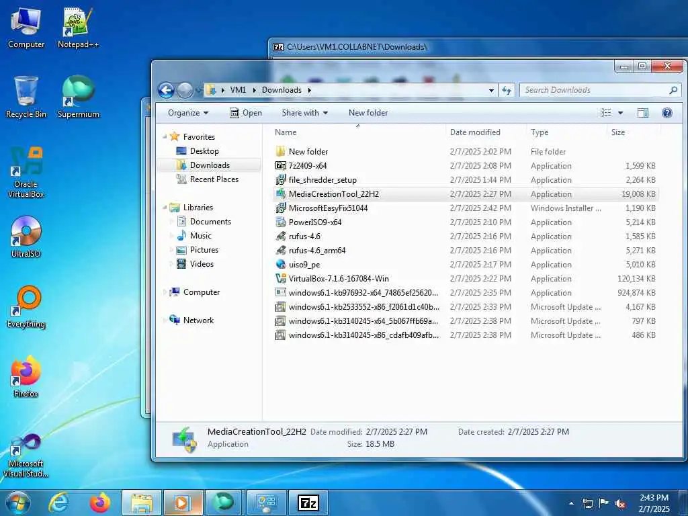Open the Windows Start menu

pos(17,503)
